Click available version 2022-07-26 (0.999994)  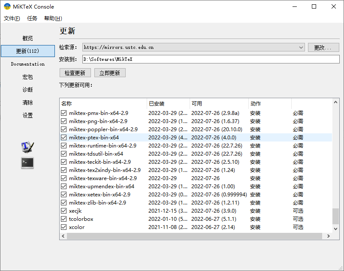tap(219, 195)
